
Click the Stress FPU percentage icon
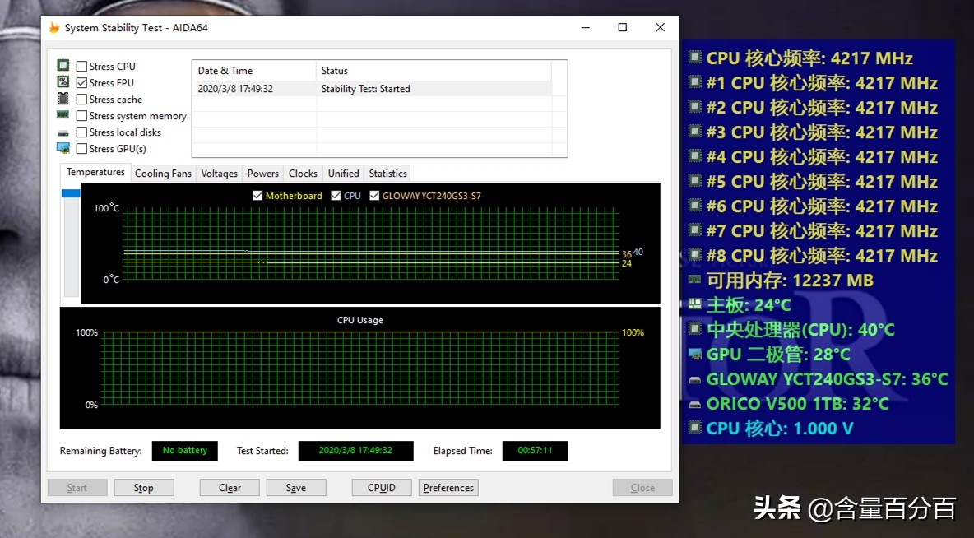click(x=63, y=81)
